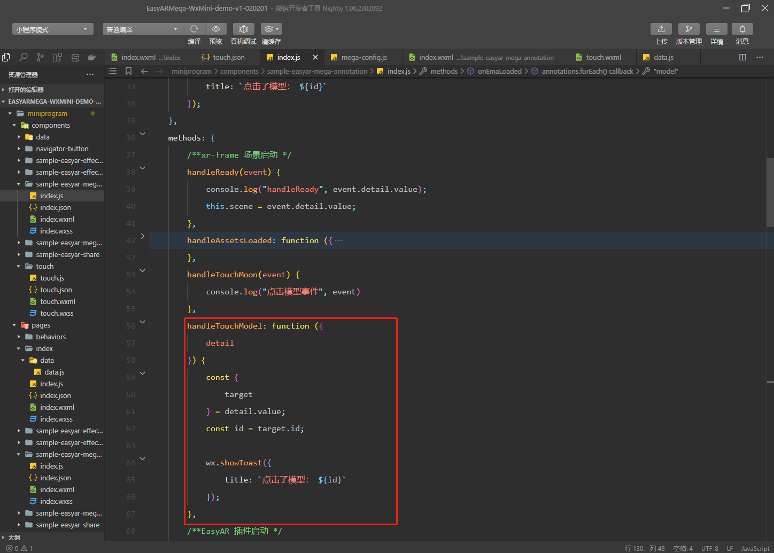Click the bookmark icon in breadcrumb bar
Image resolution: width=774 pixels, height=553 pixels.
[x=128, y=71]
